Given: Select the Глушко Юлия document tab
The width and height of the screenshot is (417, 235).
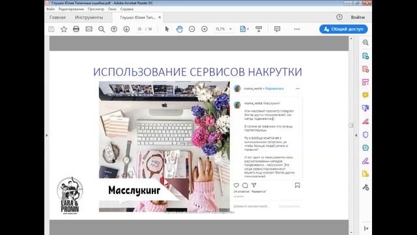Looking at the screenshot, I should point(137,18).
